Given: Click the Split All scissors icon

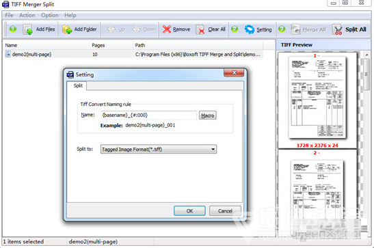Looking at the screenshot, I should [x=337, y=30].
